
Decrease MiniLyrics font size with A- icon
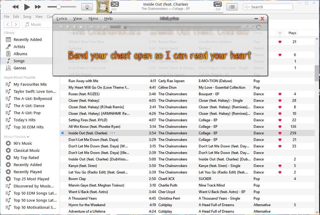tap(252, 27)
